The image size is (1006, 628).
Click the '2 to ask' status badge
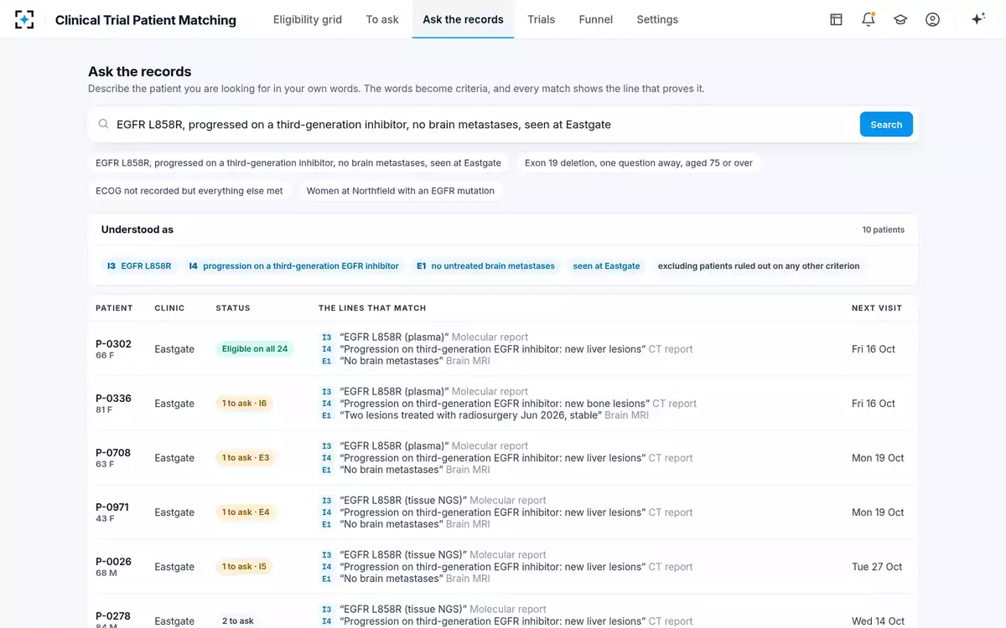[238, 621]
